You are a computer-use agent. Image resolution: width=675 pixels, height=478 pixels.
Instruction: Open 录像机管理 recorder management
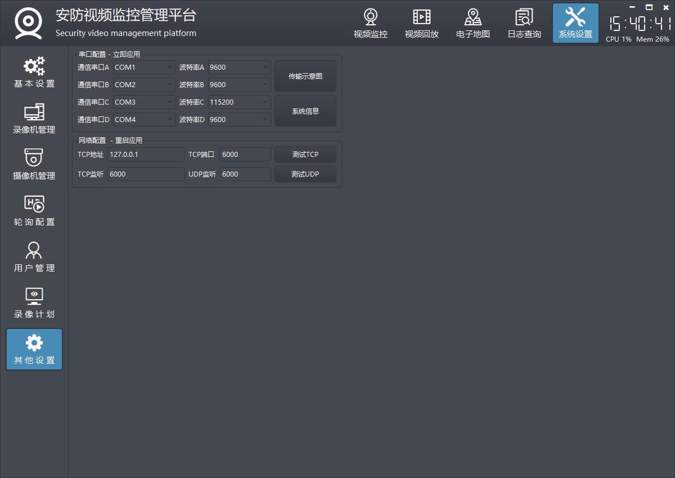(34, 119)
